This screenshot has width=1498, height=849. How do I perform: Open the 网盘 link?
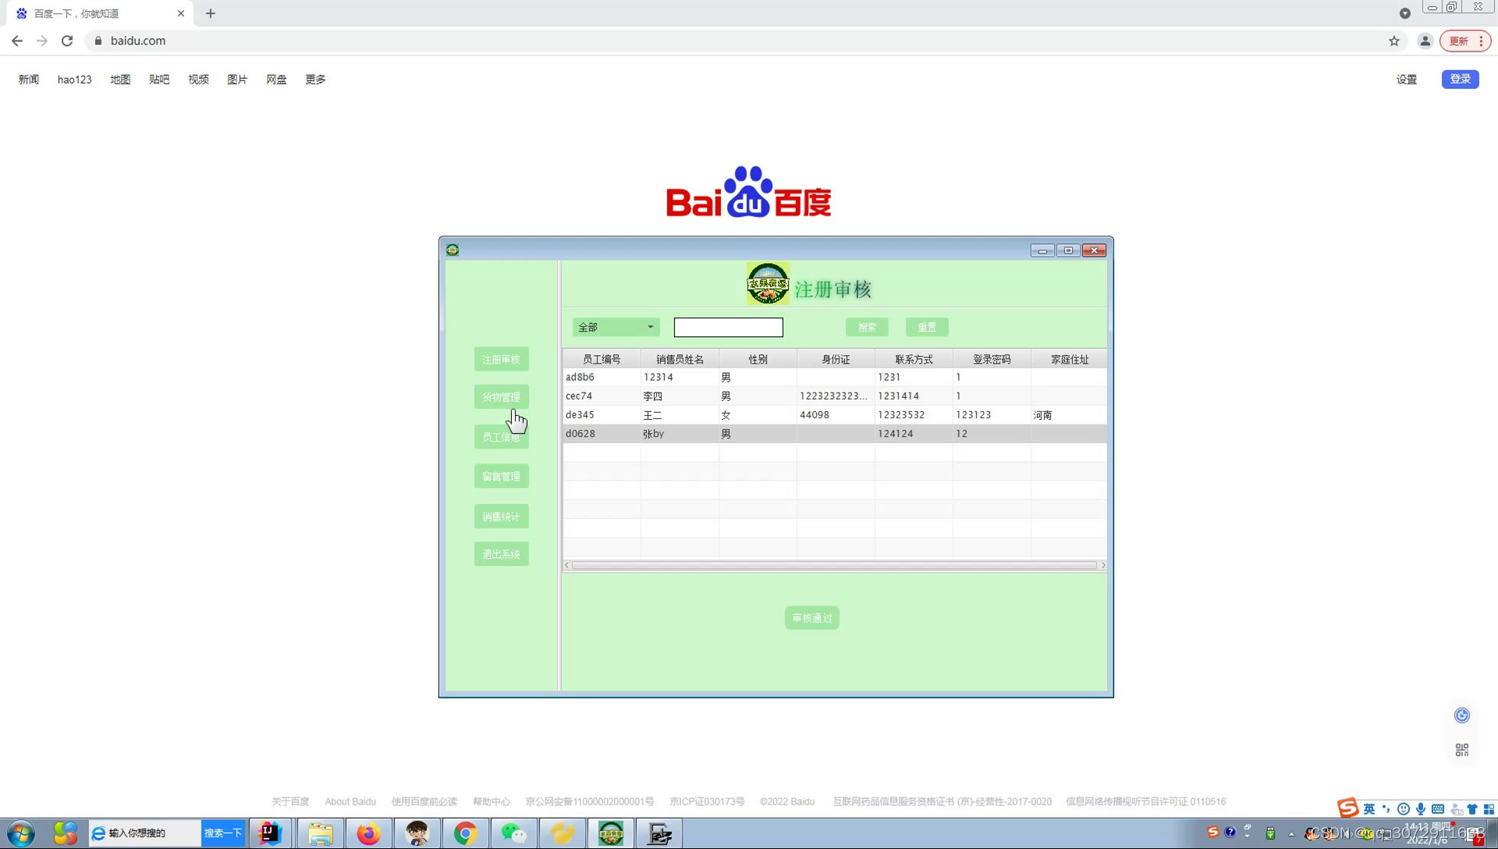(276, 79)
